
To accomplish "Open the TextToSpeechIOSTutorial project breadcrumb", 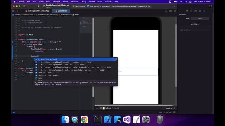I will [23, 15].
